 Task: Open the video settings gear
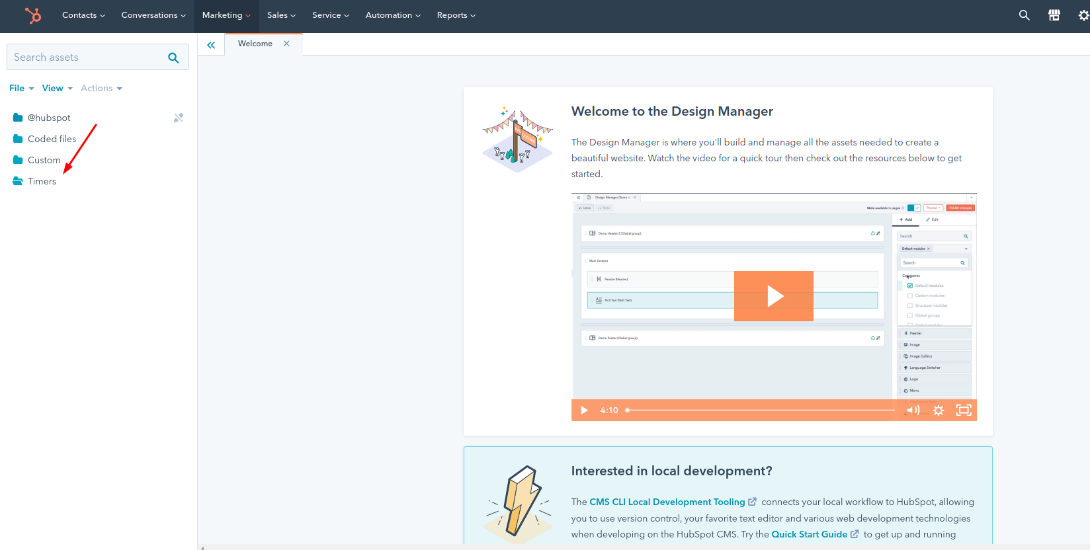[x=939, y=411]
